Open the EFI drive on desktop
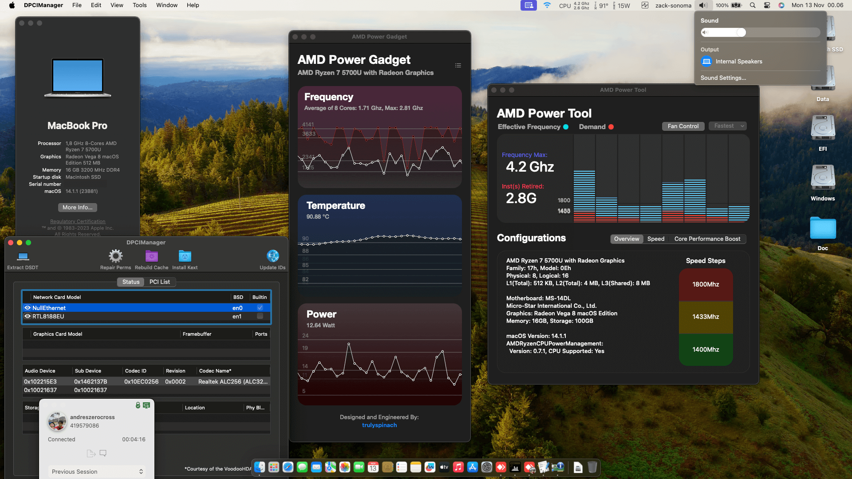Viewport: 852px width, 479px height. point(823,129)
